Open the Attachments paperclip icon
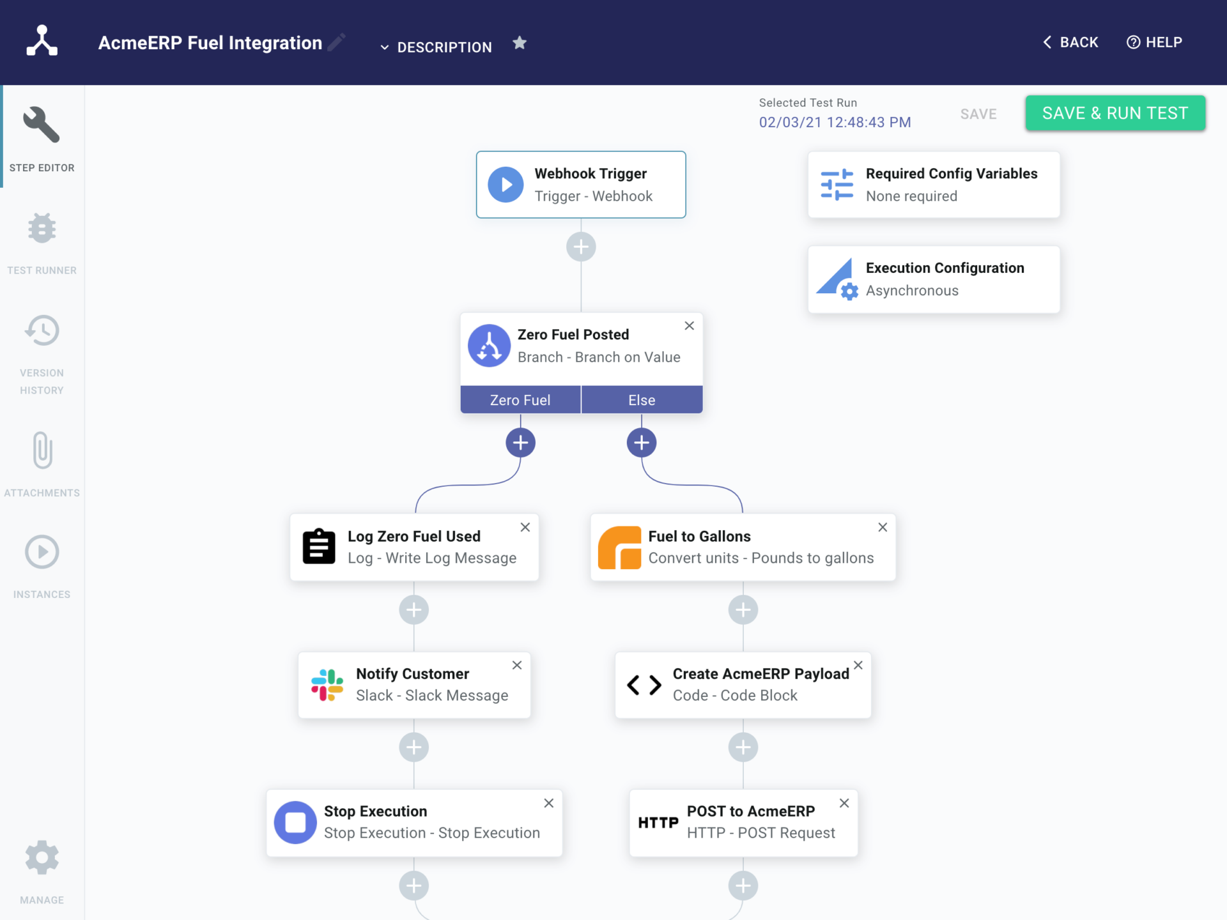This screenshot has height=920, width=1227. (x=42, y=450)
